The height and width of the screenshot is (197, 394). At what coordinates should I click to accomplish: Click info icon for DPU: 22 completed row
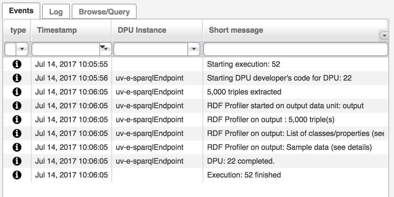coord(17,161)
